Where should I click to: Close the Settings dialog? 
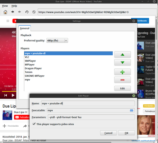(134, 21)
